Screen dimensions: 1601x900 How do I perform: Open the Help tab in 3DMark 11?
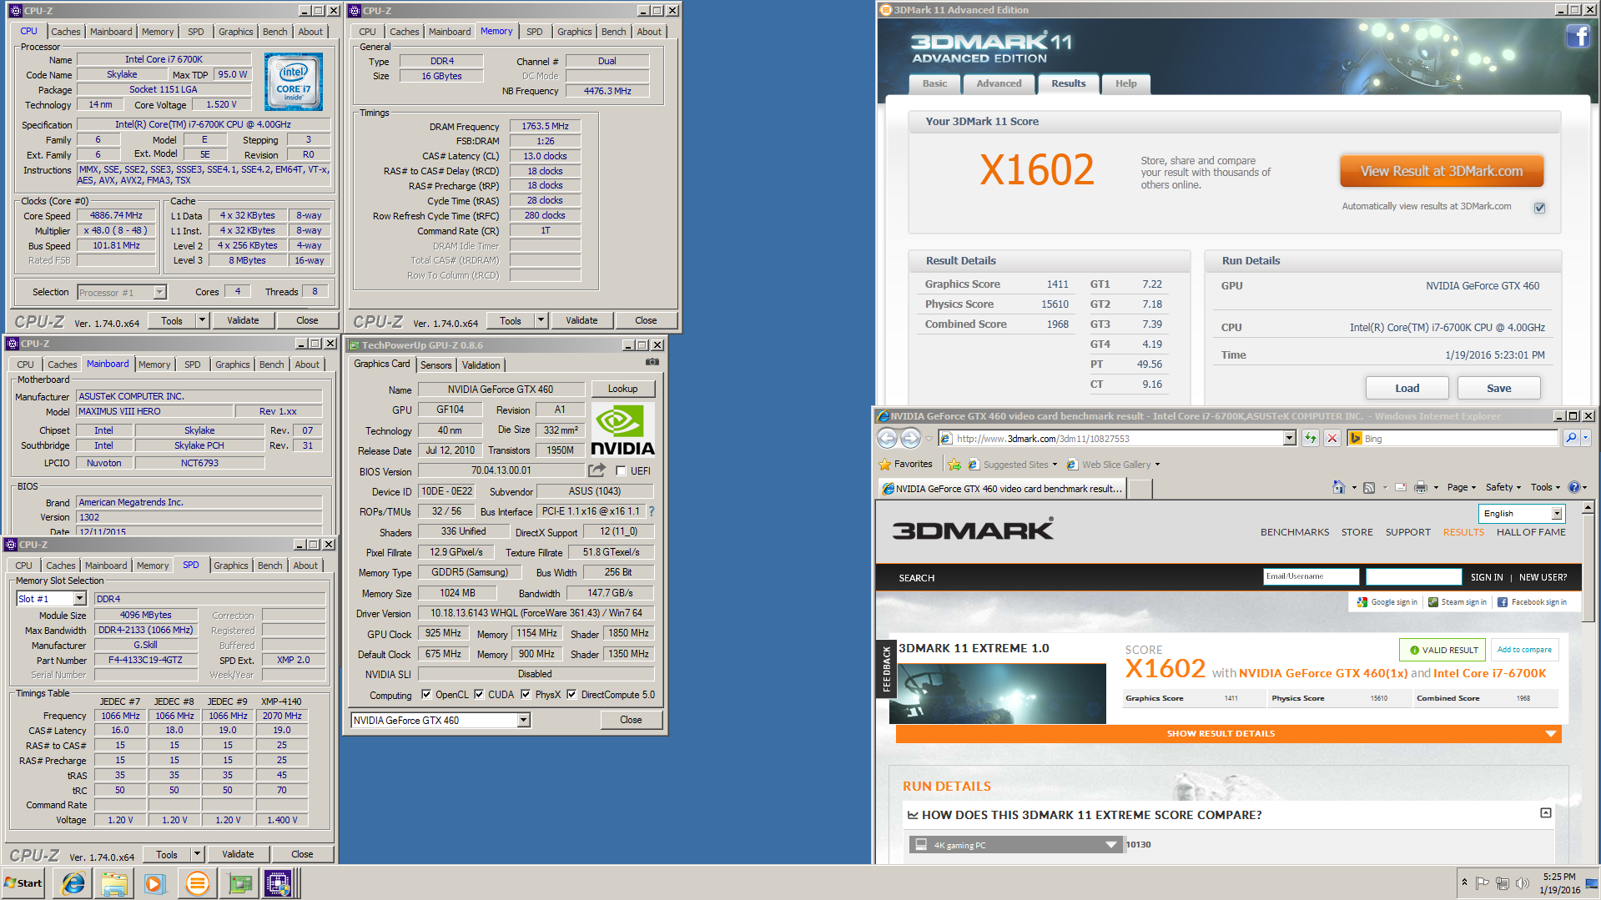pyautogui.click(x=1125, y=83)
